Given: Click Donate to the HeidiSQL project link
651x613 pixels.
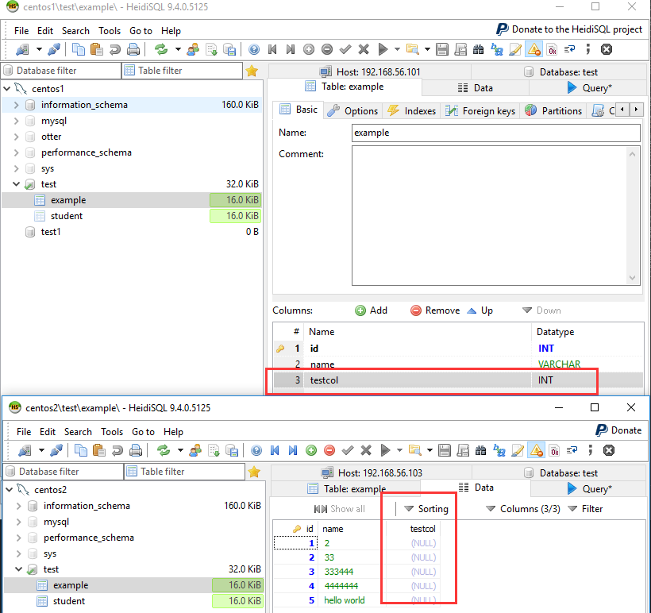Looking at the screenshot, I should tap(569, 29).
